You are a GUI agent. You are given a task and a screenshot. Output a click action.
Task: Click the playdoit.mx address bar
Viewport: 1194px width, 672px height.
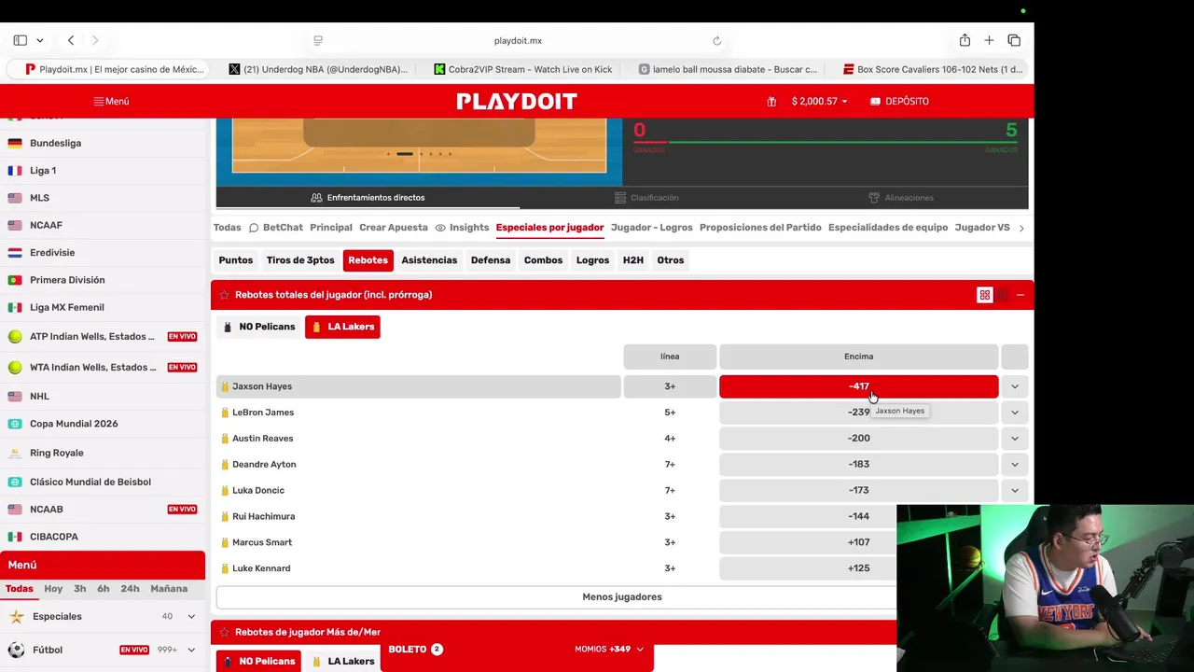pyautogui.click(x=518, y=40)
